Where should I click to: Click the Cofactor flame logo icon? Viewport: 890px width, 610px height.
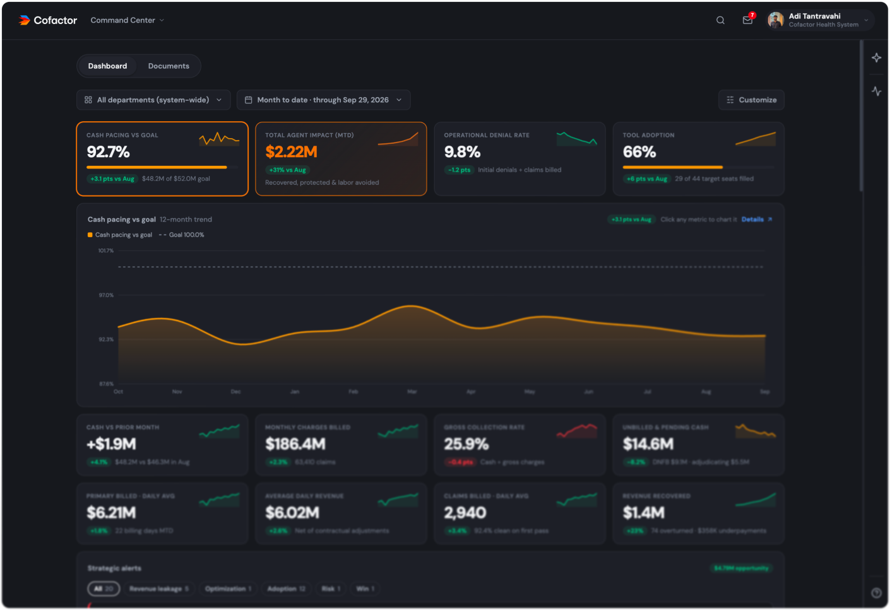coord(25,20)
